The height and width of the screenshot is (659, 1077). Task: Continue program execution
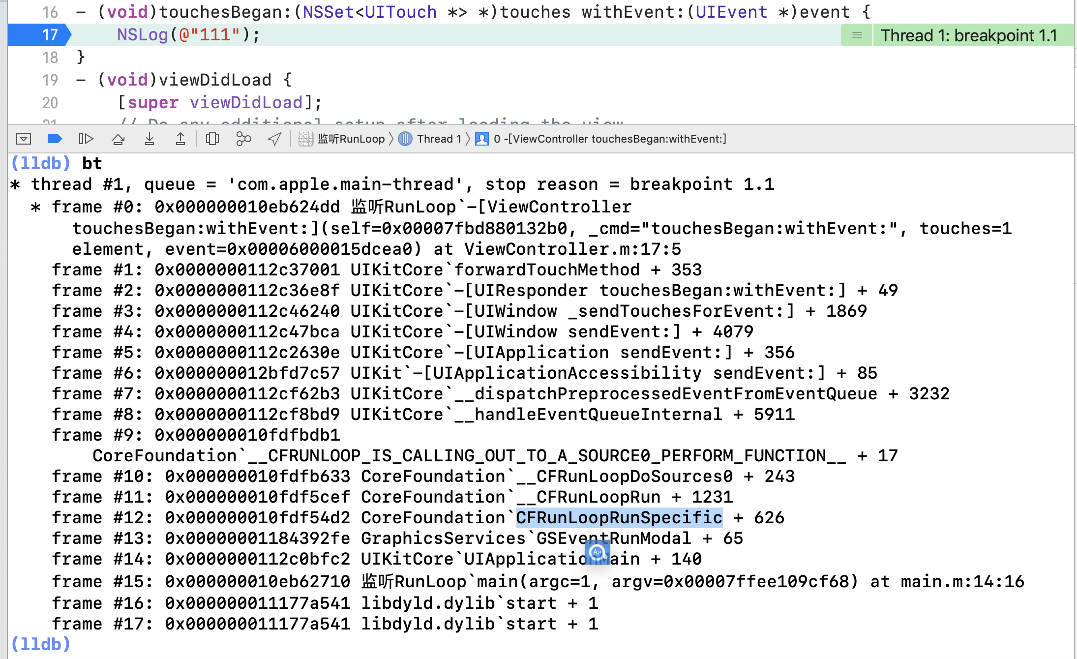pyautogui.click(x=86, y=139)
